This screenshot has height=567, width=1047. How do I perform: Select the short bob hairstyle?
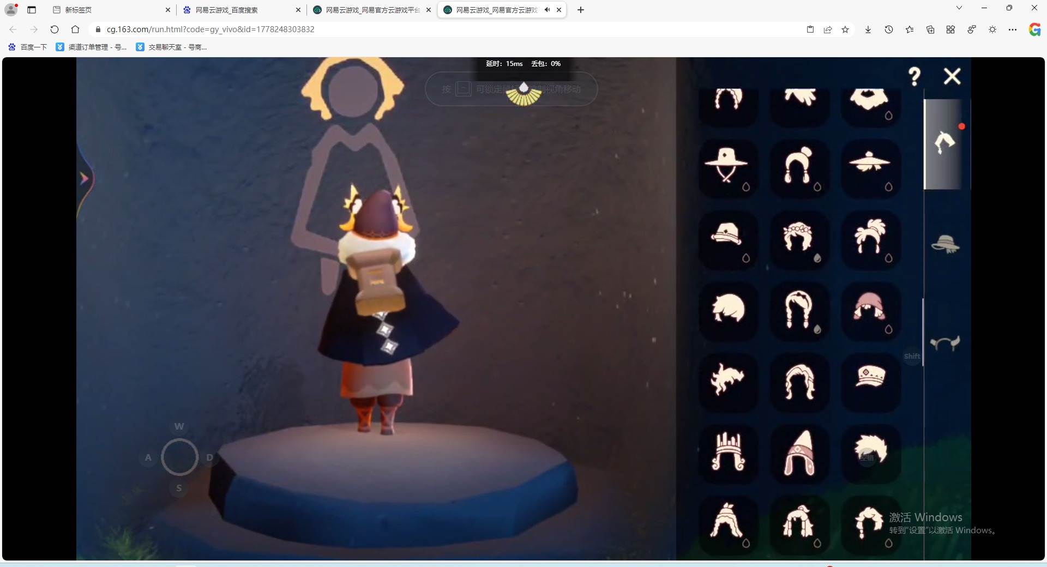pos(728,311)
